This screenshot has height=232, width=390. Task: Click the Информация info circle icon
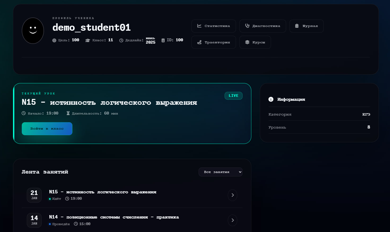click(271, 99)
